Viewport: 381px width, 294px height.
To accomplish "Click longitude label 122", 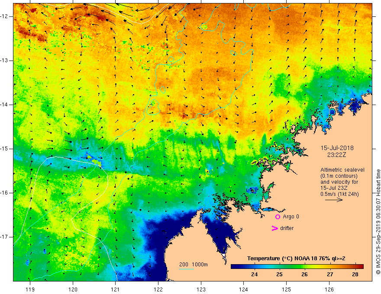I will 158,289.
